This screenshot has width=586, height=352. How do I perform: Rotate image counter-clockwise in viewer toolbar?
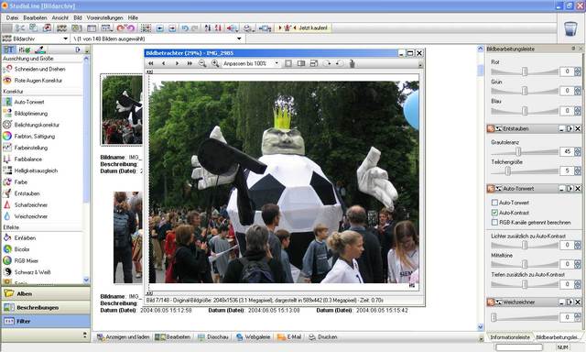pos(340,63)
